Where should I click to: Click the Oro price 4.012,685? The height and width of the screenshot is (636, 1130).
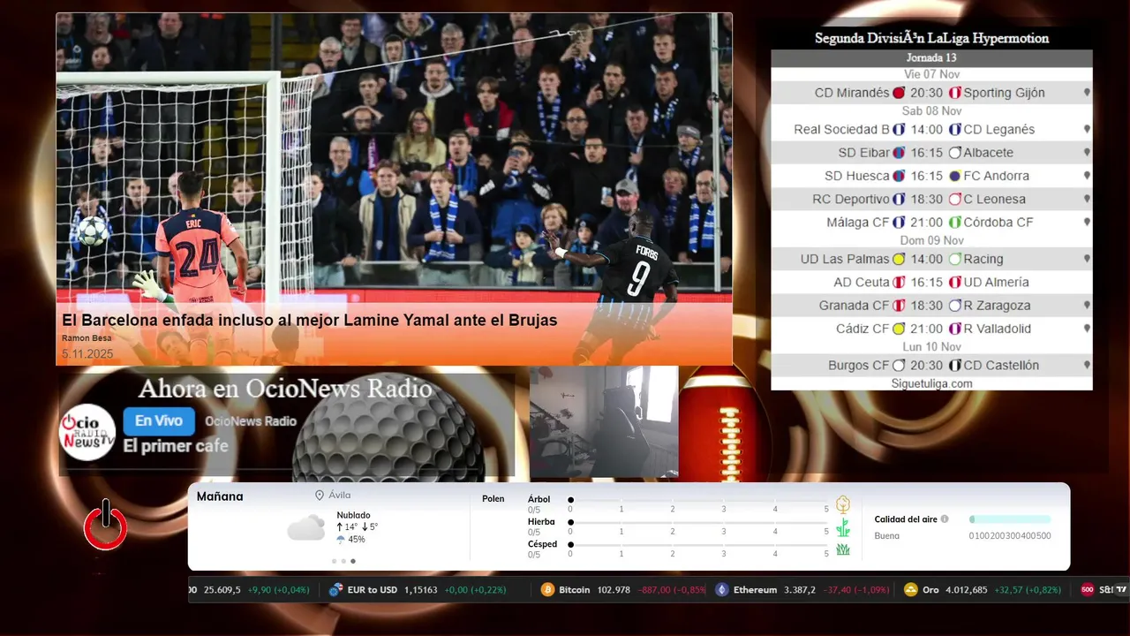click(x=967, y=589)
